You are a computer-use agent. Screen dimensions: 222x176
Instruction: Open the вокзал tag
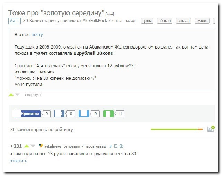pyautogui.click(x=183, y=21)
